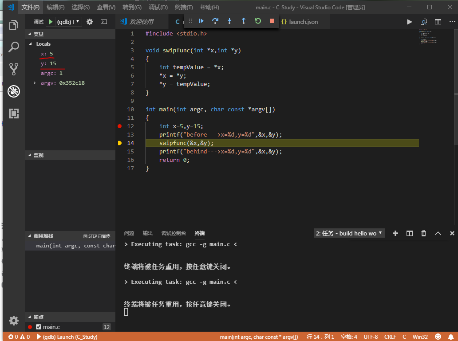This screenshot has height=341, width=458.
Task: Open the 终端(T) menu
Action: pyautogui.click(x=184, y=7)
